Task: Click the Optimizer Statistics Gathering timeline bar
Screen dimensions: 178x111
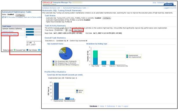Action: 30,29
